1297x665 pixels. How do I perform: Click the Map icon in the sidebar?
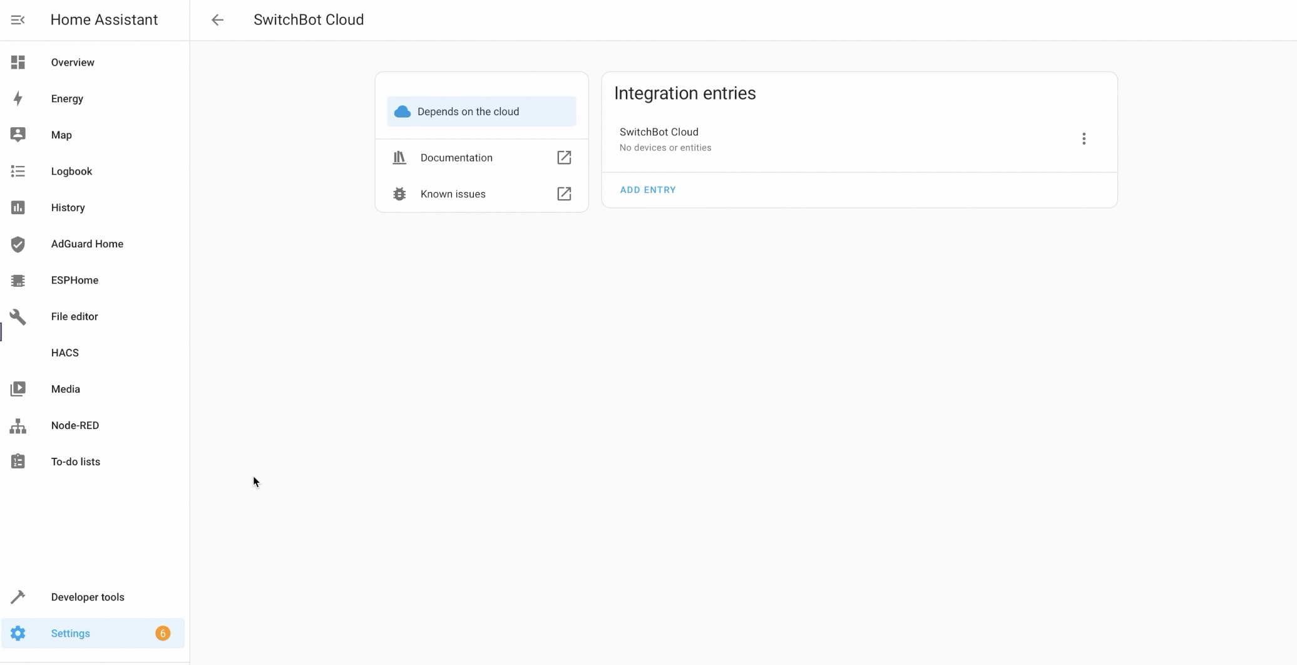pos(18,135)
